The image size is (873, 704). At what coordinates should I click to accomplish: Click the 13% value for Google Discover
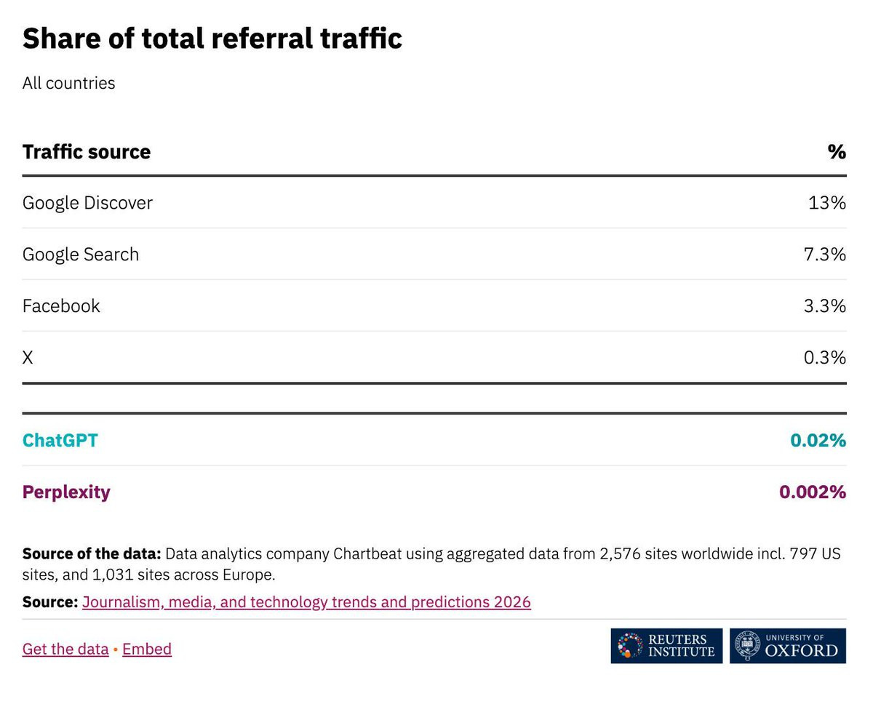tap(827, 203)
